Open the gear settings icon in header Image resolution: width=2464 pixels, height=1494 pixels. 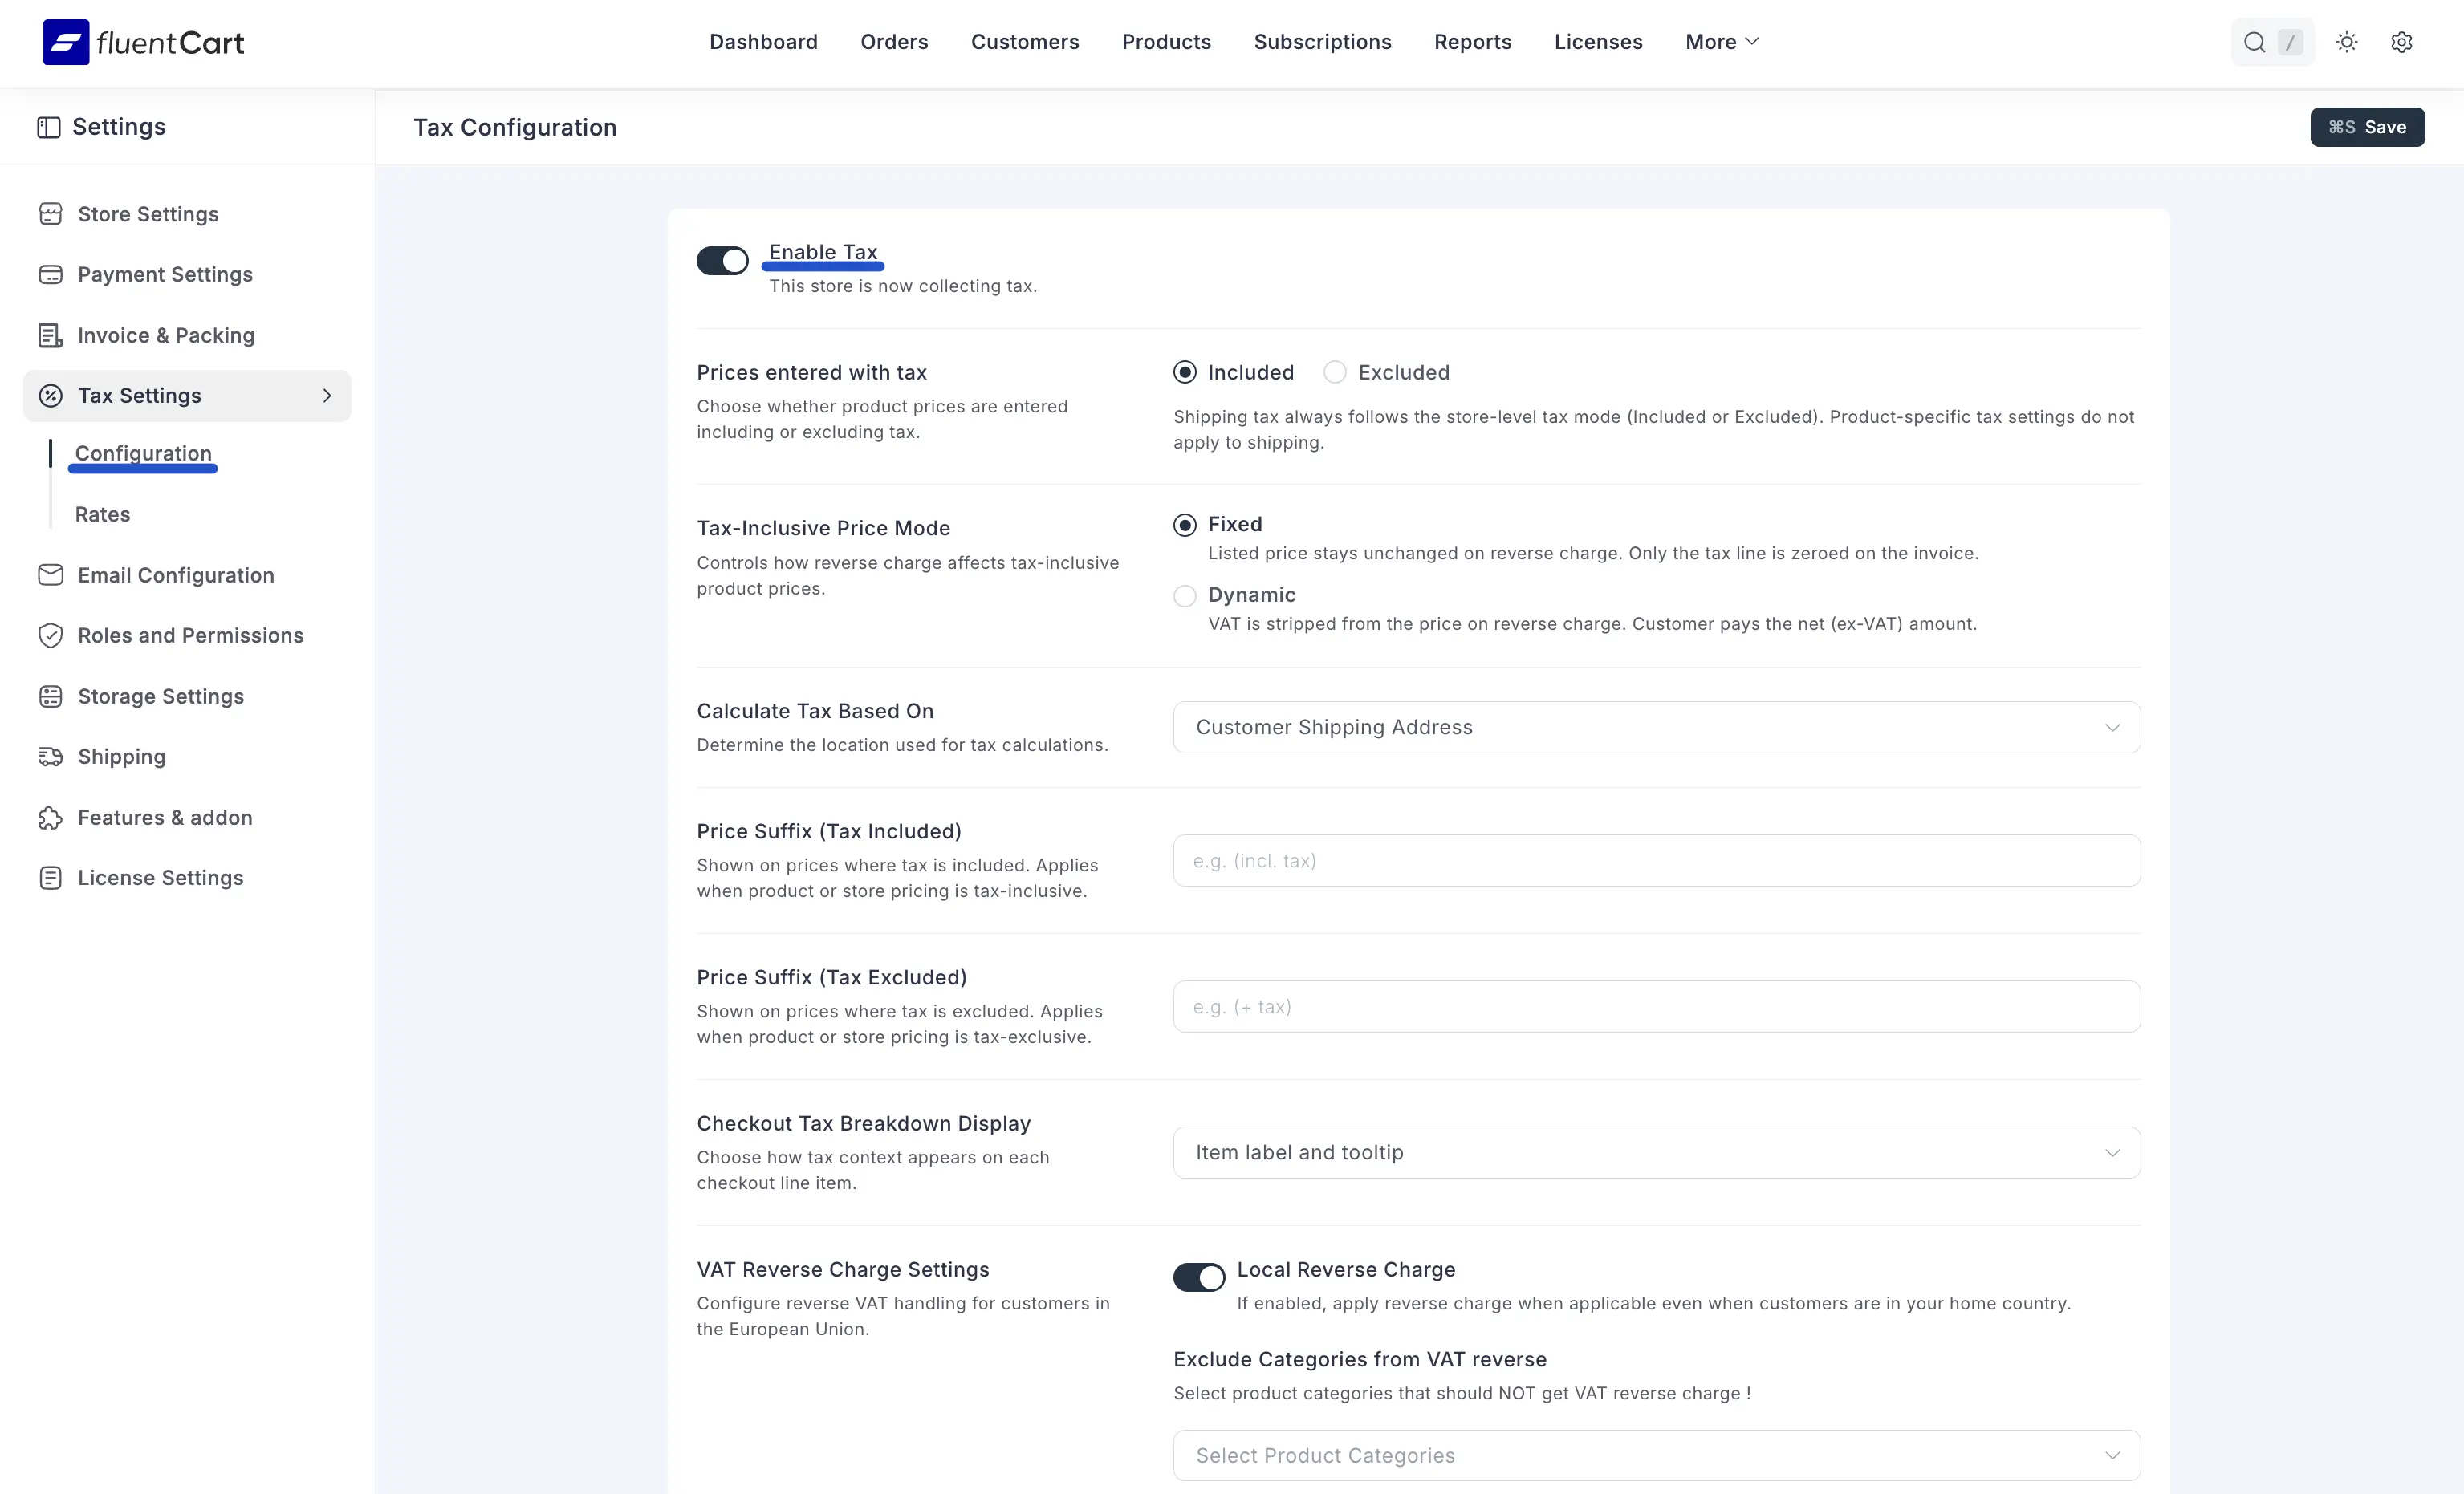[x=2401, y=42]
